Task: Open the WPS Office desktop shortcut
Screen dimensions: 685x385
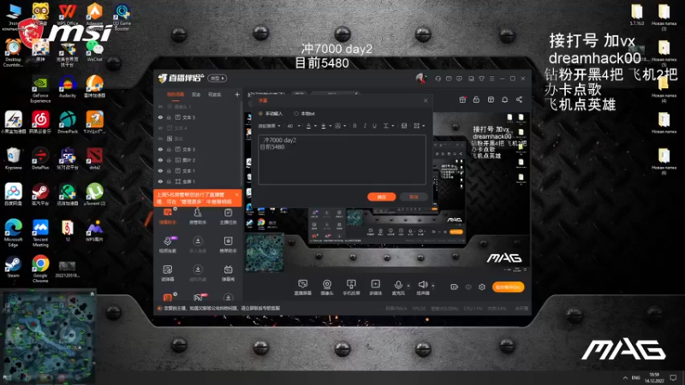Action: (68, 14)
